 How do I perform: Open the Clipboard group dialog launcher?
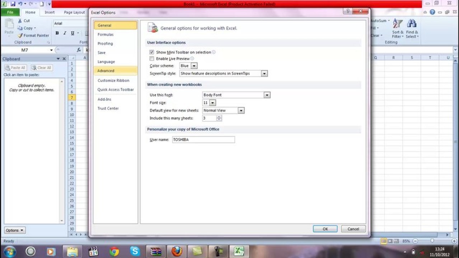tap(48, 42)
